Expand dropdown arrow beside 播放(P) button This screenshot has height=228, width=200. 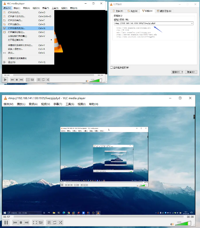[182, 72]
